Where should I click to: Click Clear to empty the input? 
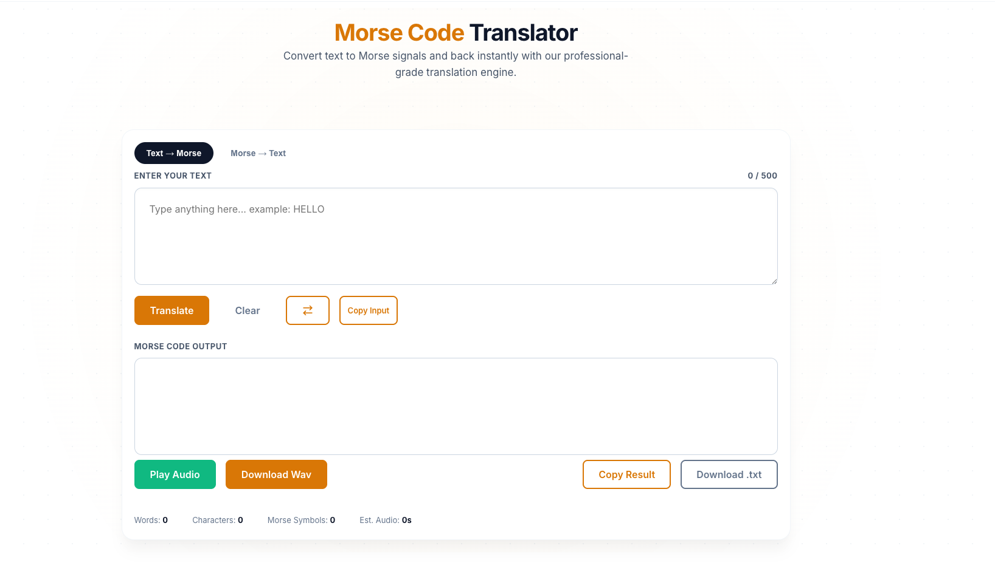coord(247,310)
